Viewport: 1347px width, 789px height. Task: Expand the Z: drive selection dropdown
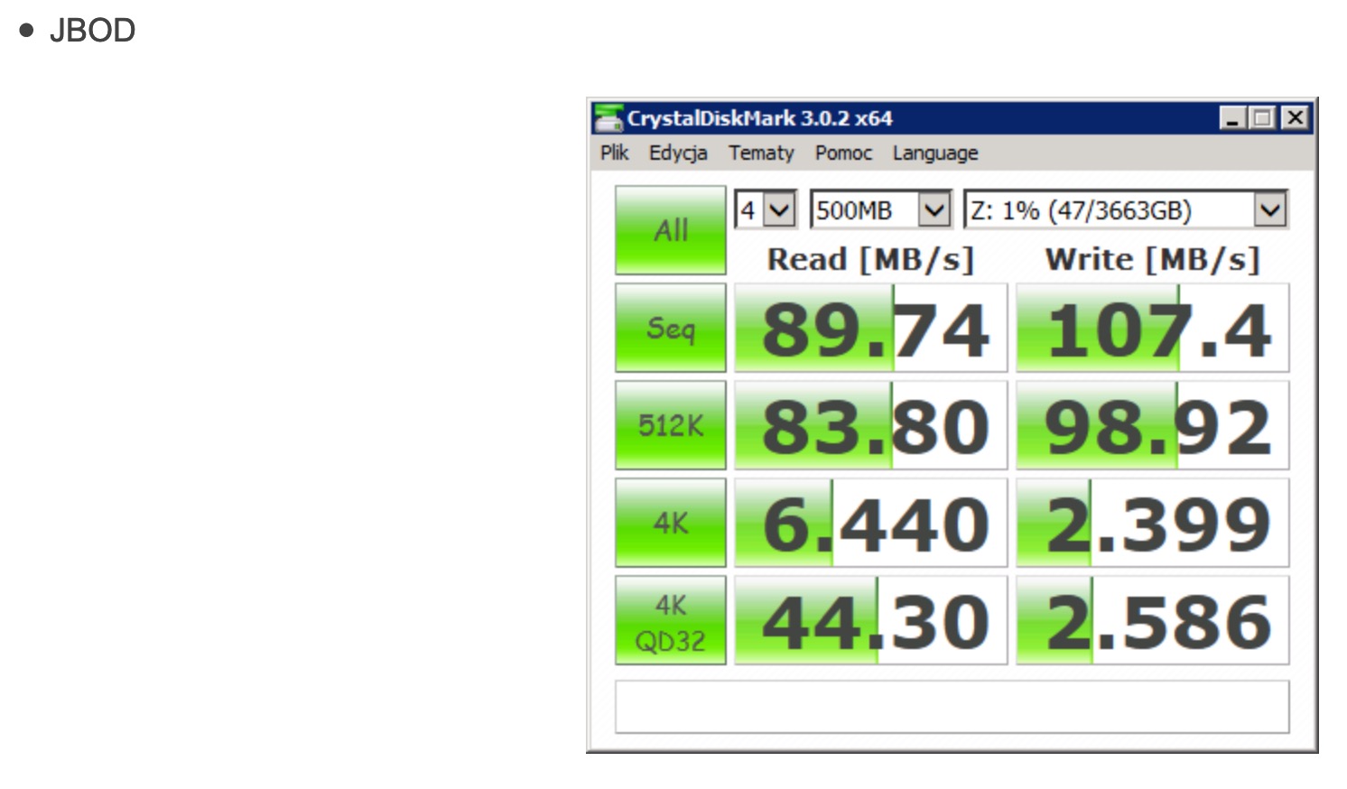[x=1270, y=210]
